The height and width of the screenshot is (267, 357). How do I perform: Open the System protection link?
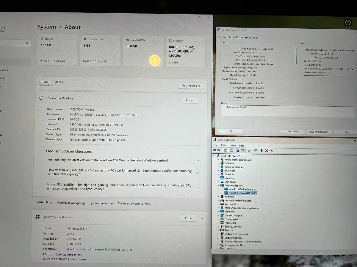click(101, 203)
